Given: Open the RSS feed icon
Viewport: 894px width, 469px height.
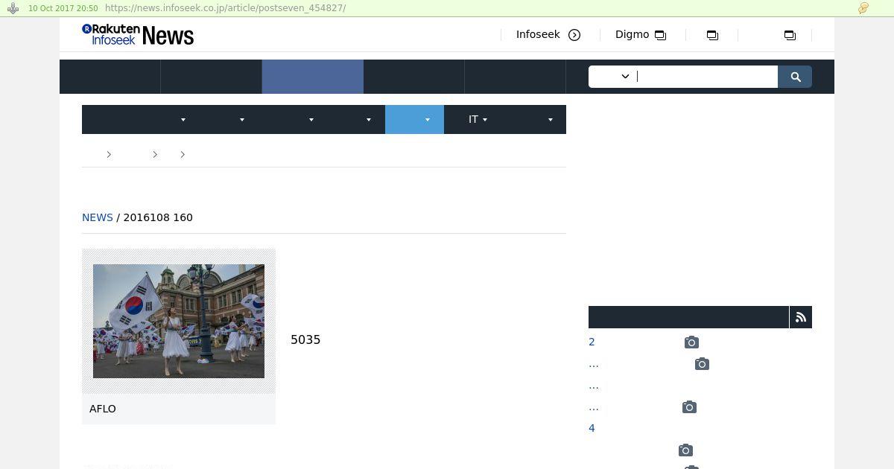Looking at the screenshot, I should (801, 317).
